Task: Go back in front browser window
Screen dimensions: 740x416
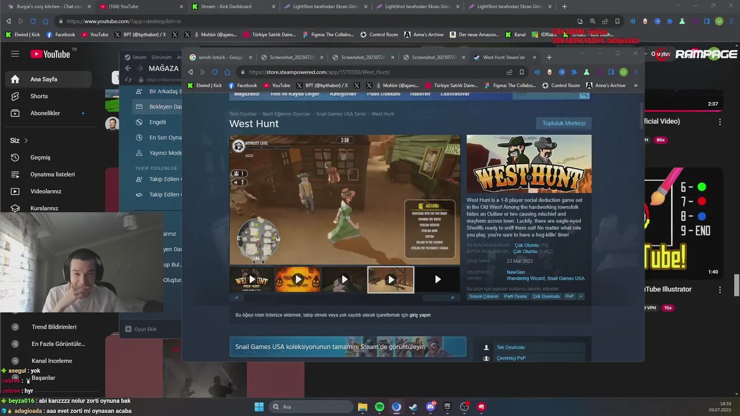Action: tap(191, 72)
